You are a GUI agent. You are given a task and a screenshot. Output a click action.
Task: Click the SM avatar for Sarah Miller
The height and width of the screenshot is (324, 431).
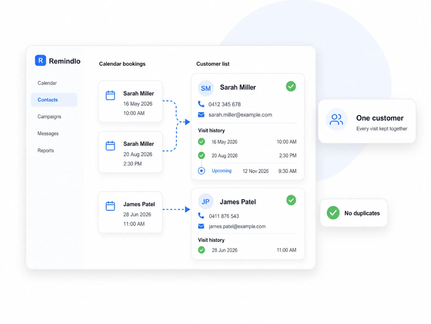tap(206, 88)
